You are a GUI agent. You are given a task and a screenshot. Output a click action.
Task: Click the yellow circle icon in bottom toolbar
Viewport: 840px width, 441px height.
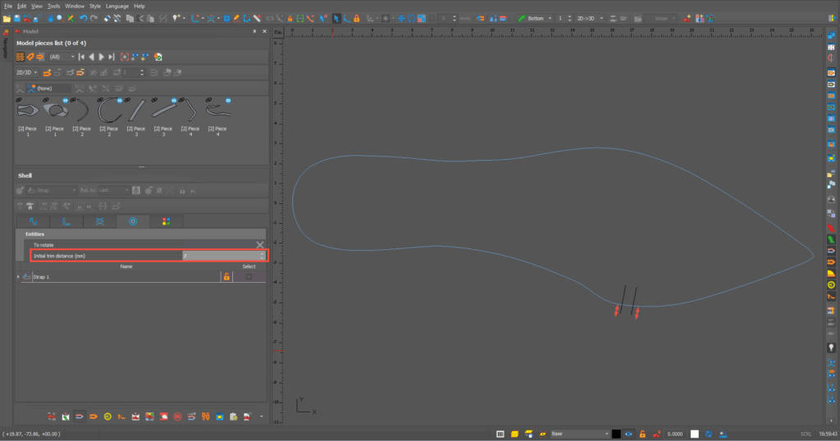point(107,416)
